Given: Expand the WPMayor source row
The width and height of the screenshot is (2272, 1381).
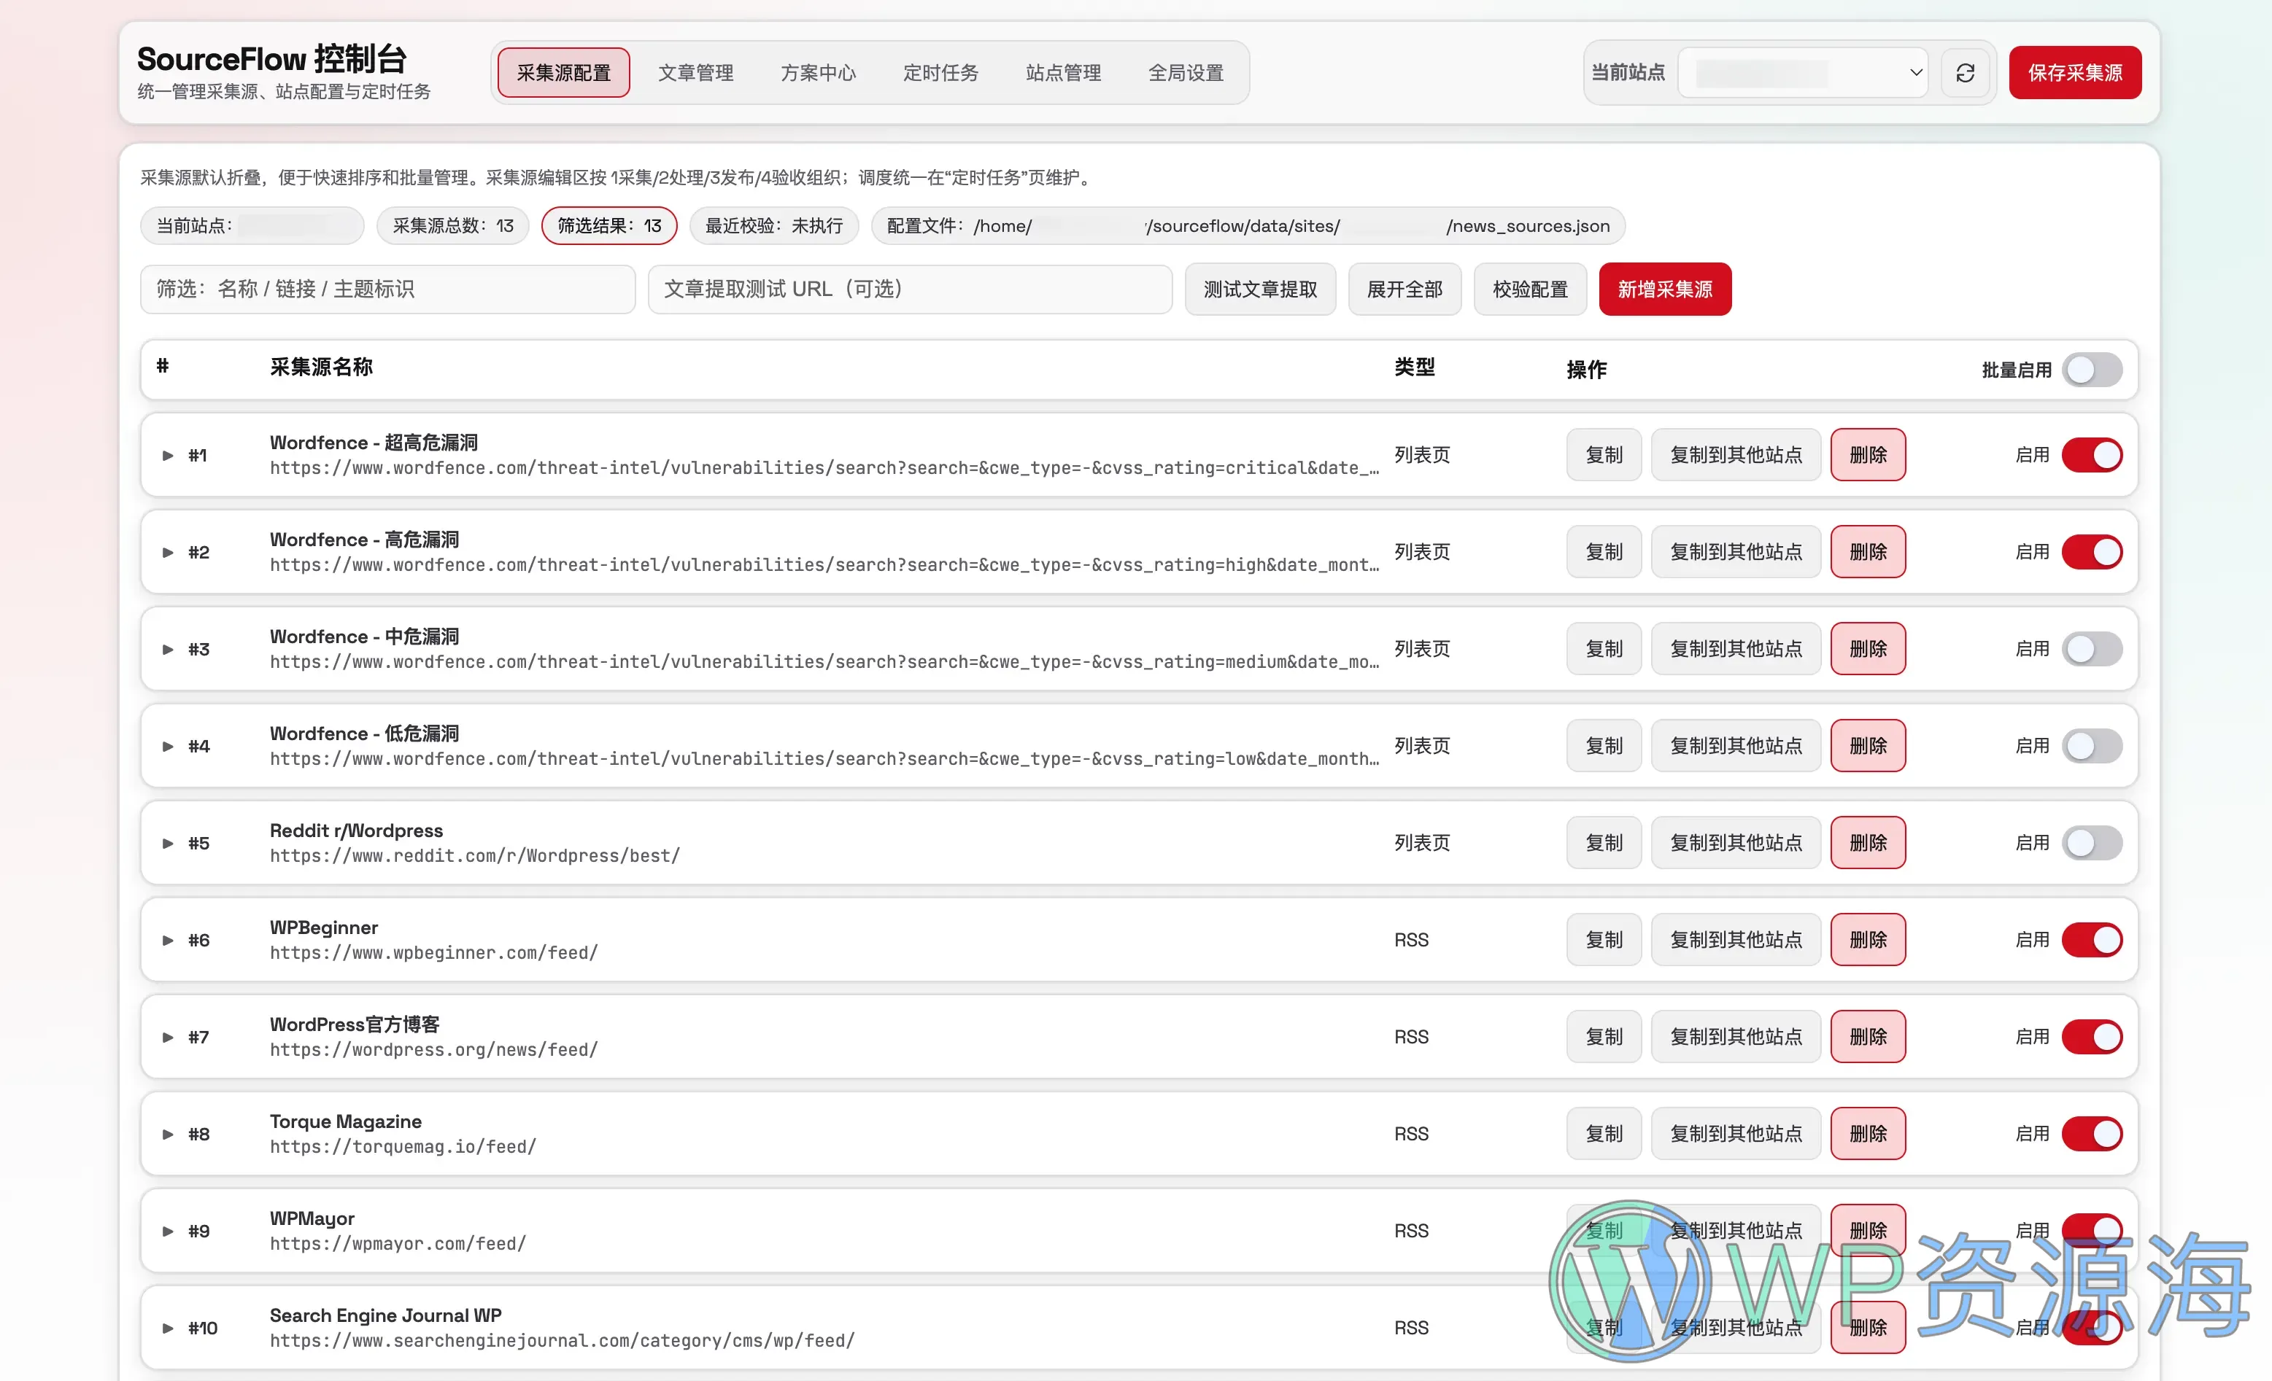Looking at the screenshot, I should (x=168, y=1231).
